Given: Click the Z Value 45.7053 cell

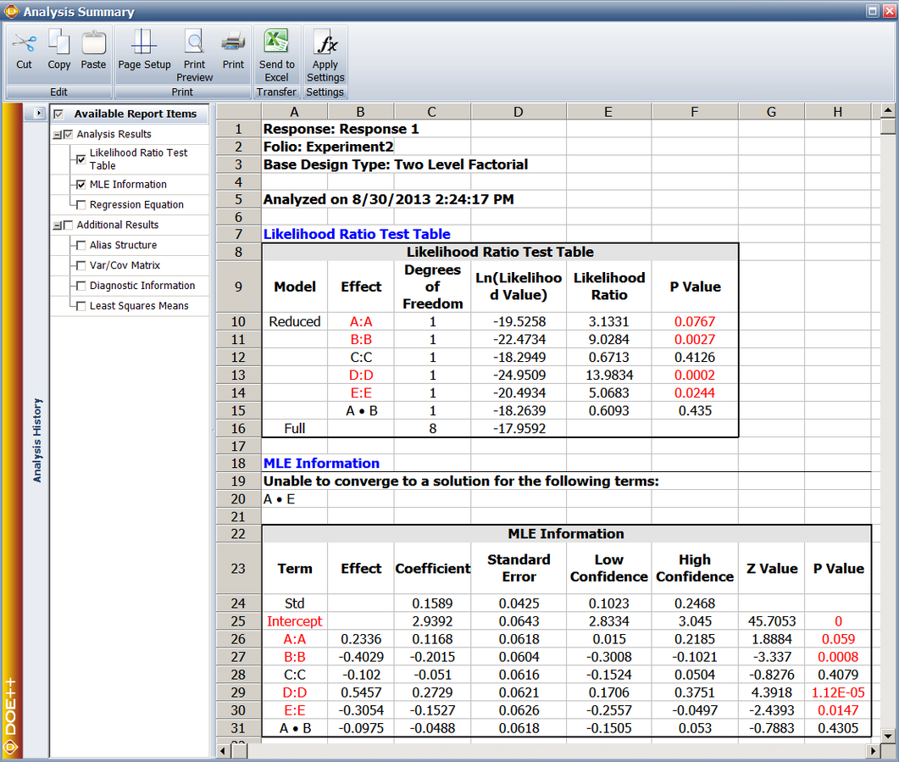Looking at the screenshot, I should point(772,621).
